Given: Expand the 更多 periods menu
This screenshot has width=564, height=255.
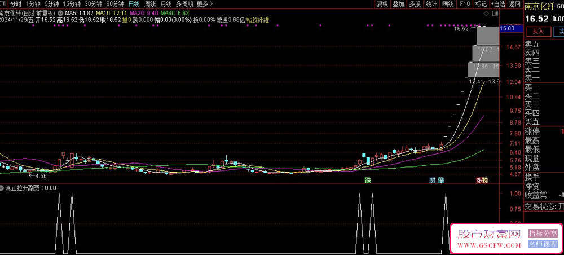Looking at the screenshot, I should [x=205, y=5].
